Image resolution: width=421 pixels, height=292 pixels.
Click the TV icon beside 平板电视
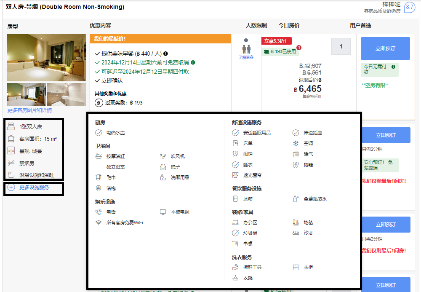(x=163, y=212)
